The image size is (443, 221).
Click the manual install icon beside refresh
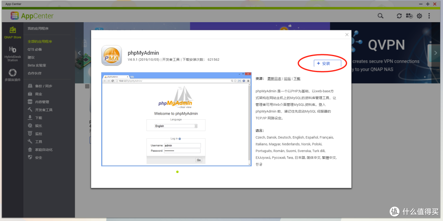point(409,16)
